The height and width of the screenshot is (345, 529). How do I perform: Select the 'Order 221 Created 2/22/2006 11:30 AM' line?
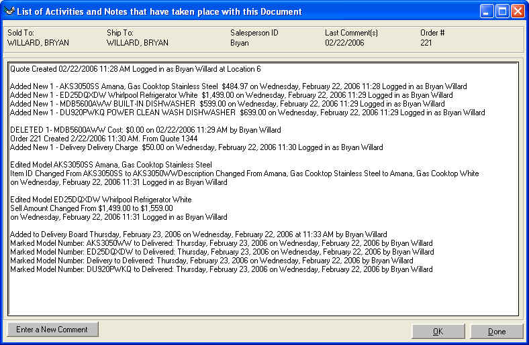(x=103, y=139)
